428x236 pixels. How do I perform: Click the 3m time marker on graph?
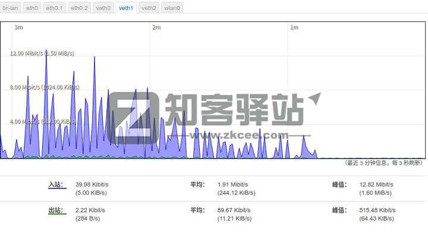click(x=19, y=27)
